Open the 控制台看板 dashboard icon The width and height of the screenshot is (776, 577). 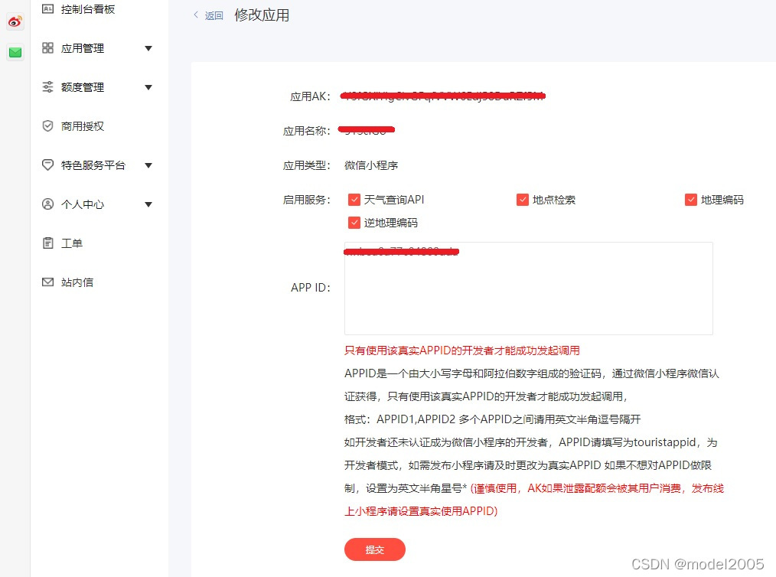(x=47, y=9)
